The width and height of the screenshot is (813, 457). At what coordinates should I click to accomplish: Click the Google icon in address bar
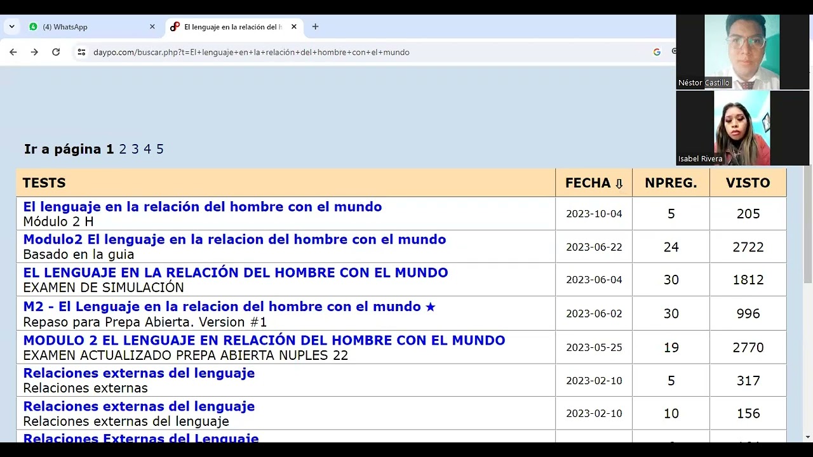click(657, 52)
